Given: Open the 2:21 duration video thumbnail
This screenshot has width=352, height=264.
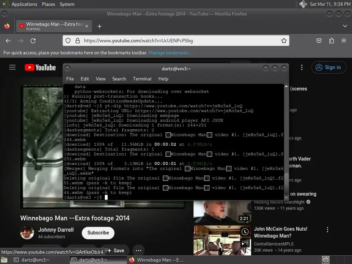Looking at the screenshot, I should tap(222, 212).
